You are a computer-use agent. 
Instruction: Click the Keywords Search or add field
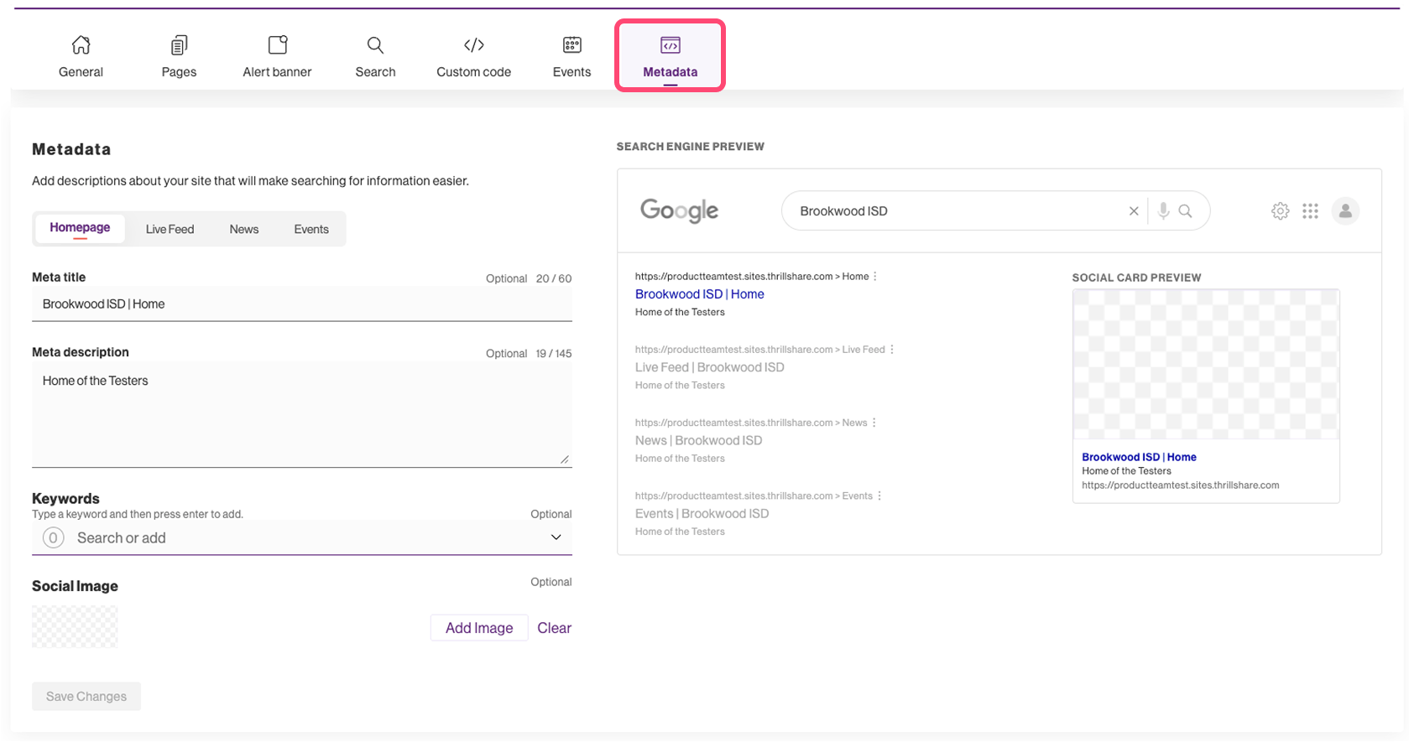click(x=302, y=537)
